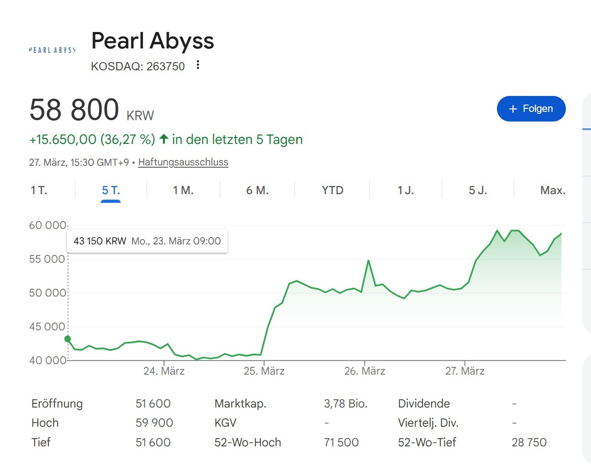Select the Max. time range
This screenshot has width=591, height=466.
pos(552,190)
